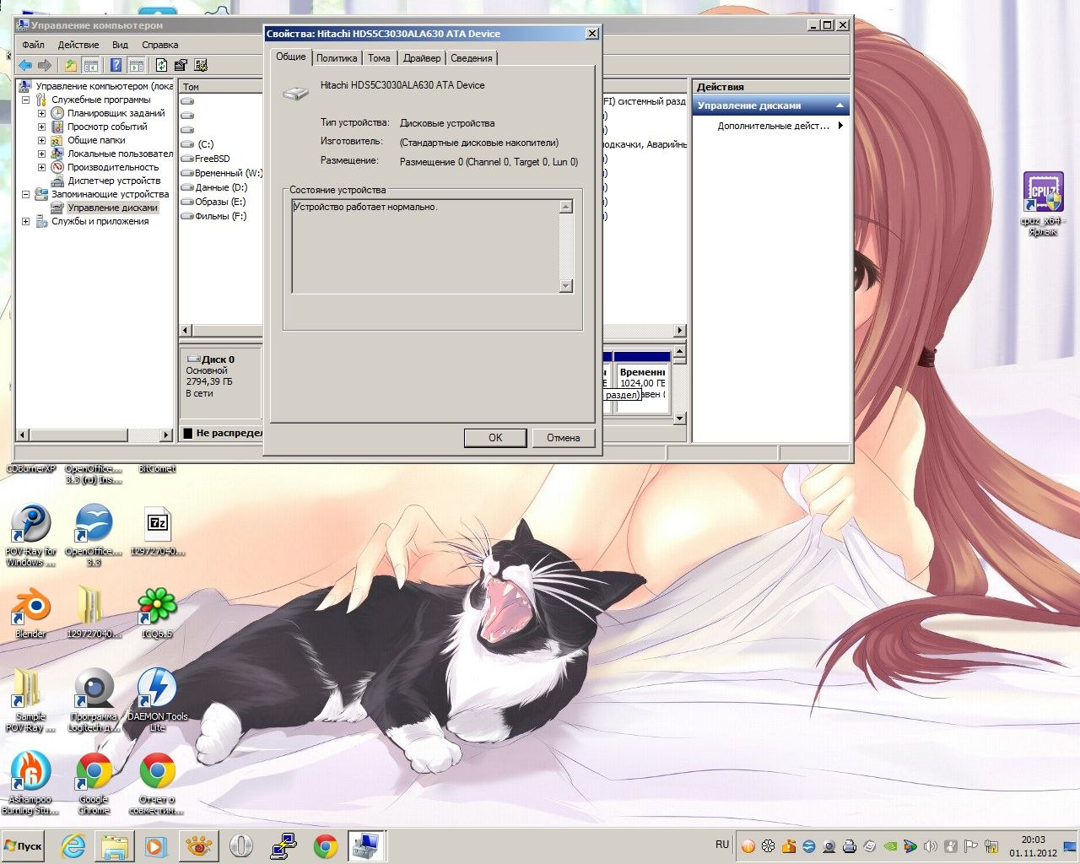Toggle the console tree pane toolbar icon
Viewport: 1080px width, 864px height.
click(x=91, y=65)
